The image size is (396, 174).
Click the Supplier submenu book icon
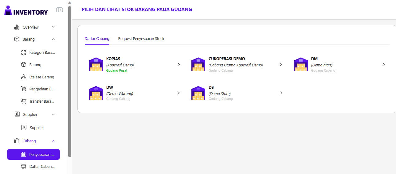[x=24, y=128]
